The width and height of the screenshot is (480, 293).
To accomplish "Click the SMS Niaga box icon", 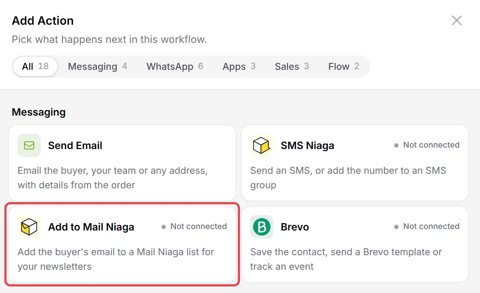I will [x=262, y=145].
